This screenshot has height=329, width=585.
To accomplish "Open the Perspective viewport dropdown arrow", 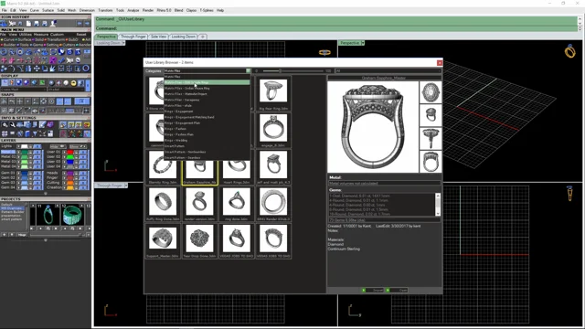I will [x=363, y=43].
